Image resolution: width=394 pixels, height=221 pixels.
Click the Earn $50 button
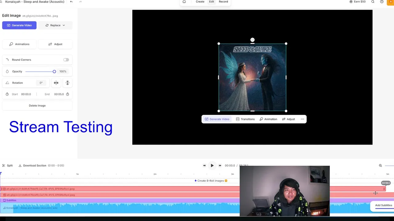358,2
